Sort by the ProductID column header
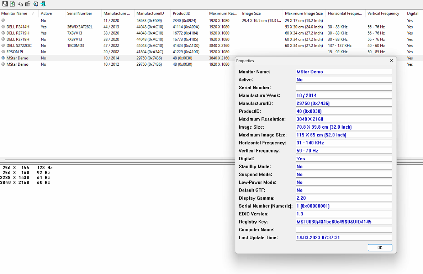This screenshot has width=423, height=274. pyautogui.click(x=189, y=13)
